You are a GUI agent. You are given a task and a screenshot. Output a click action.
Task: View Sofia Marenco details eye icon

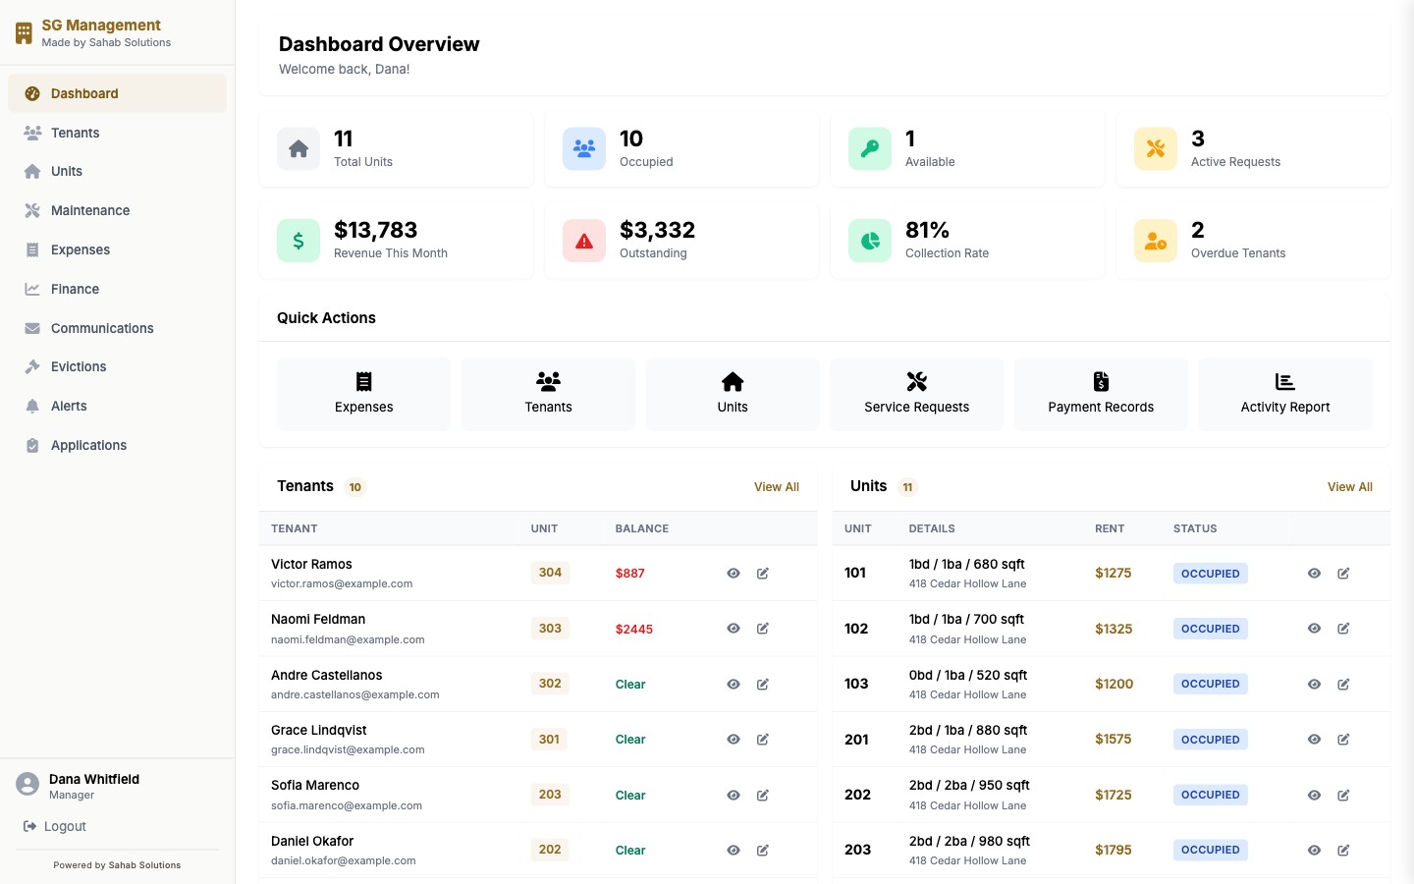pyautogui.click(x=734, y=796)
